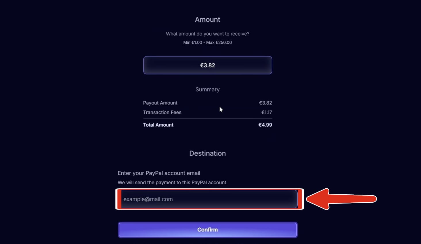Click the Destination heading
The height and width of the screenshot is (244, 421).
[208, 153]
